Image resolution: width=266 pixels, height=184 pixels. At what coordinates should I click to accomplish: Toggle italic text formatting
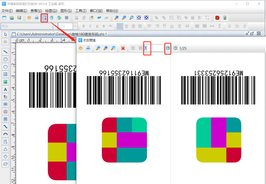click(90, 26)
